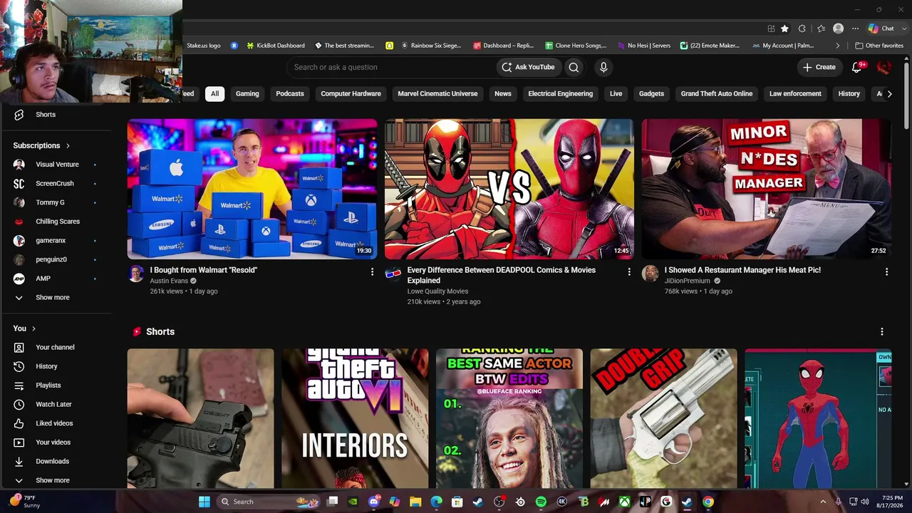Open YouTube notifications bell
The width and height of the screenshot is (912, 513).
coord(857,67)
